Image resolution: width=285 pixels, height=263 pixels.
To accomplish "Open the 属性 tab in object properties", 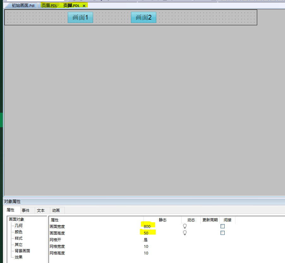I will click(10, 210).
